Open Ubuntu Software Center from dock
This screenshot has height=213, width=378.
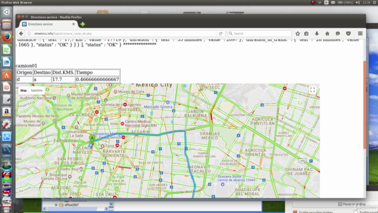pos(6,75)
